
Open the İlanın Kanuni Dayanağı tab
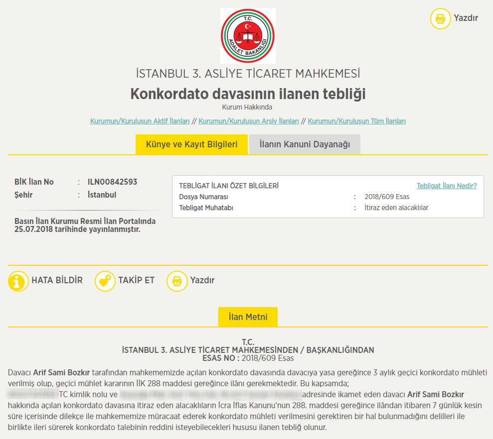(305, 144)
